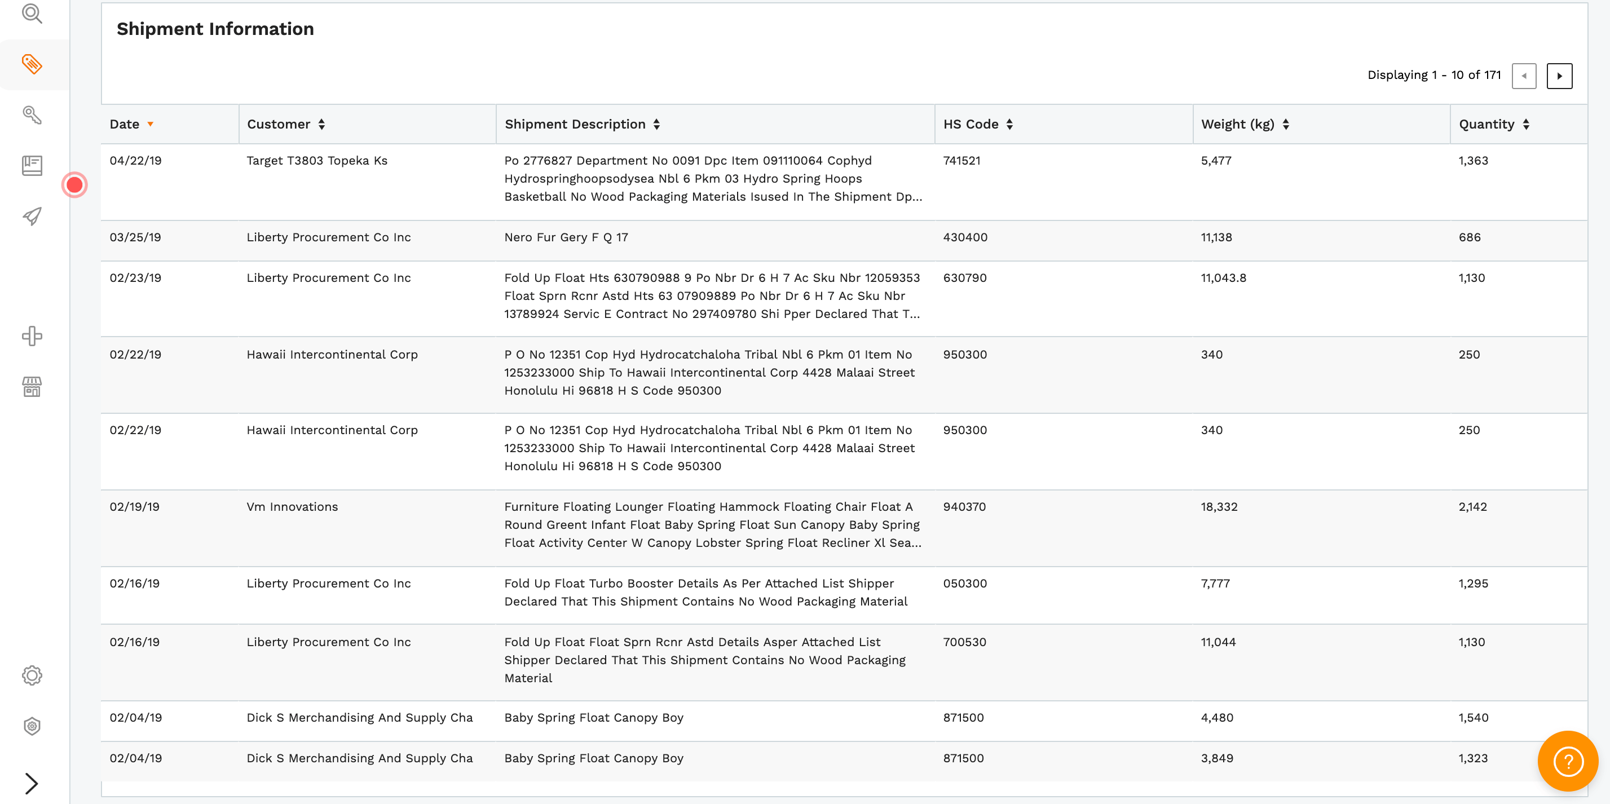
Task: Click the Displaying 1 - 10 of 171 text
Action: tap(1433, 75)
